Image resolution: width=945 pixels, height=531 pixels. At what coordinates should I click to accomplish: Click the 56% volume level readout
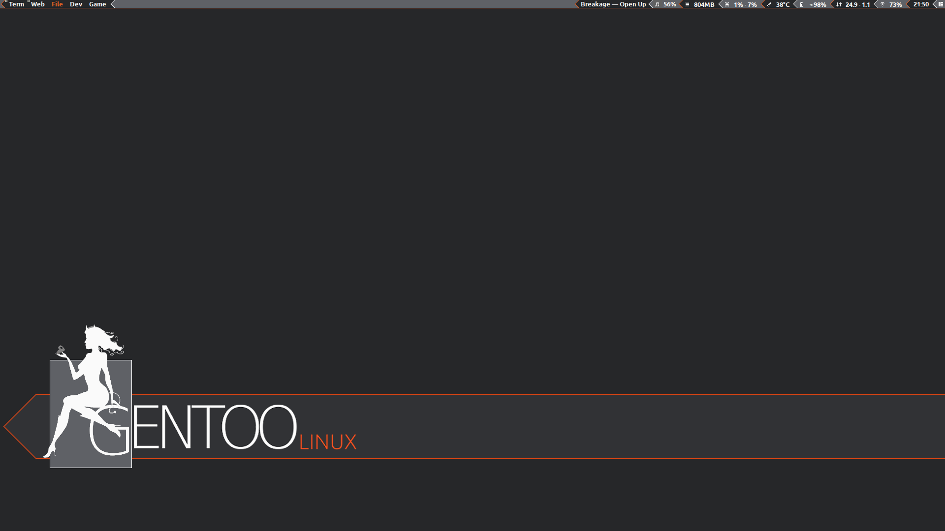[x=669, y=4]
